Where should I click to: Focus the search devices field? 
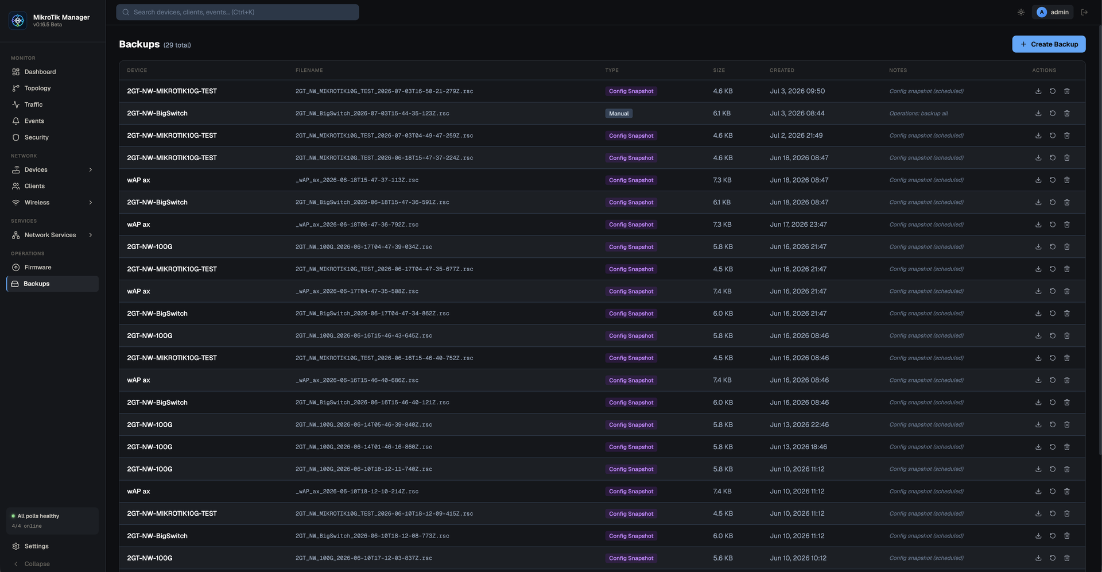click(238, 12)
